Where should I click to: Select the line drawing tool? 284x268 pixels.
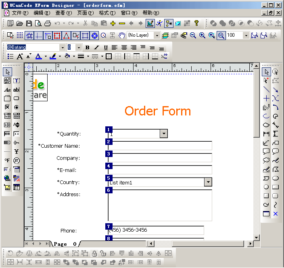[266, 89]
